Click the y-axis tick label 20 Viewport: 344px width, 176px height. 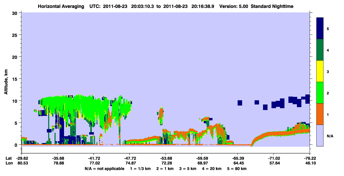[15, 57]
